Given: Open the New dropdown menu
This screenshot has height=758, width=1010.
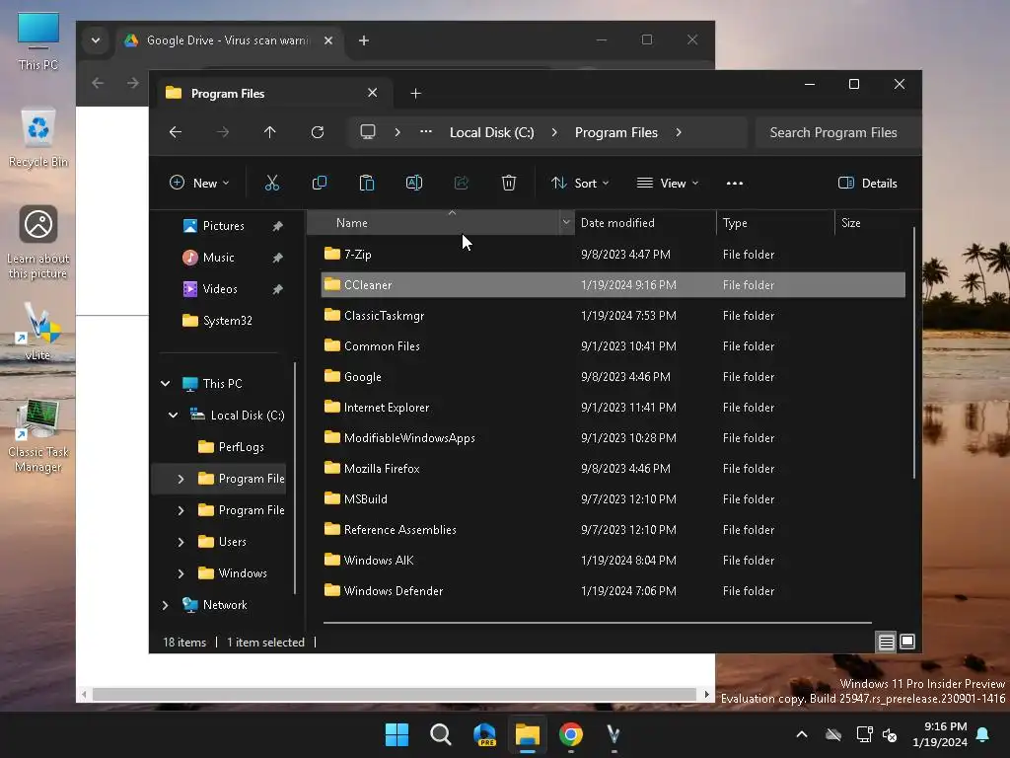Looking at the screenshot, I should (x=199, y=183).
